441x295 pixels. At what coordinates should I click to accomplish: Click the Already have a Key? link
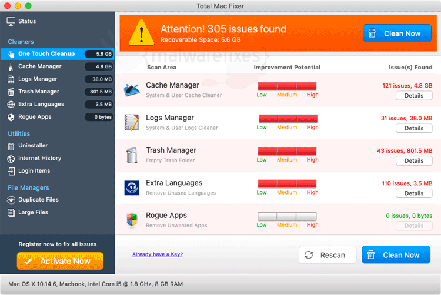pyautogui.click(x=158, y=254)
